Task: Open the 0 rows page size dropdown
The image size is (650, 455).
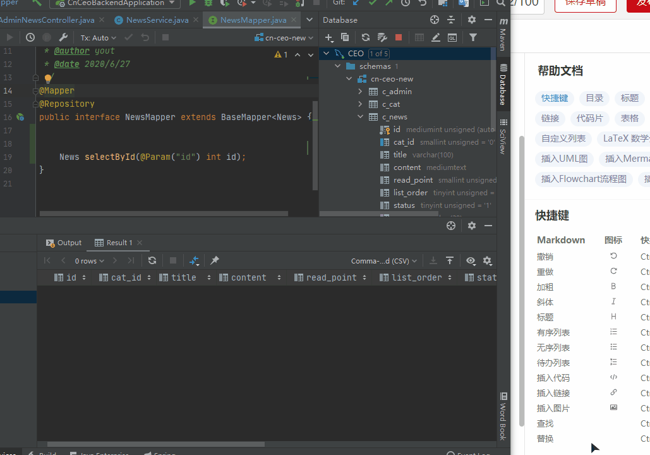Action: click(89, 261)
